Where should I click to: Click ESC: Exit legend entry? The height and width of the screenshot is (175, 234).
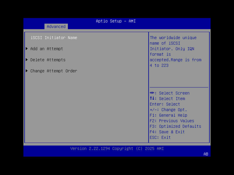coord(161,137)
